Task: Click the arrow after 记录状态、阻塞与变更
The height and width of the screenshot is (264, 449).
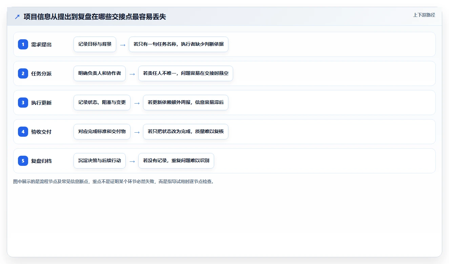Action: click(137, 103)
